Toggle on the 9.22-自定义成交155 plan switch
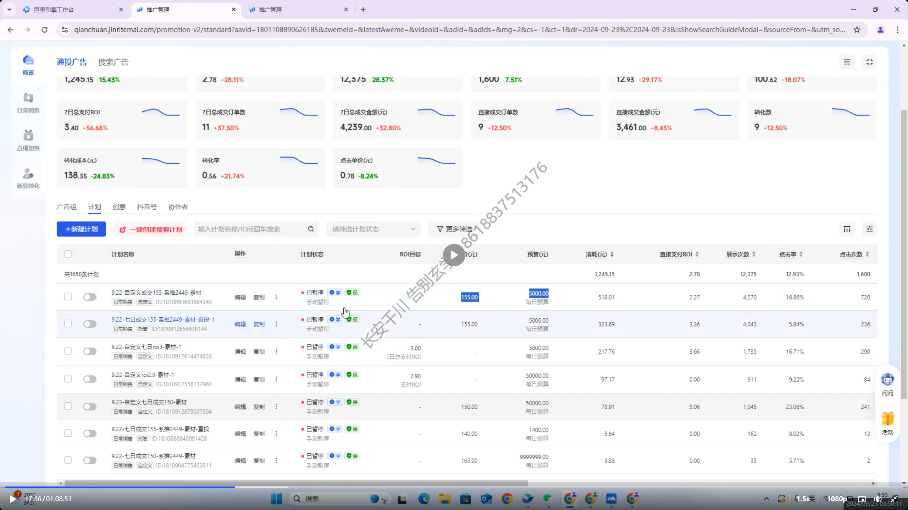 pos(90,297)
